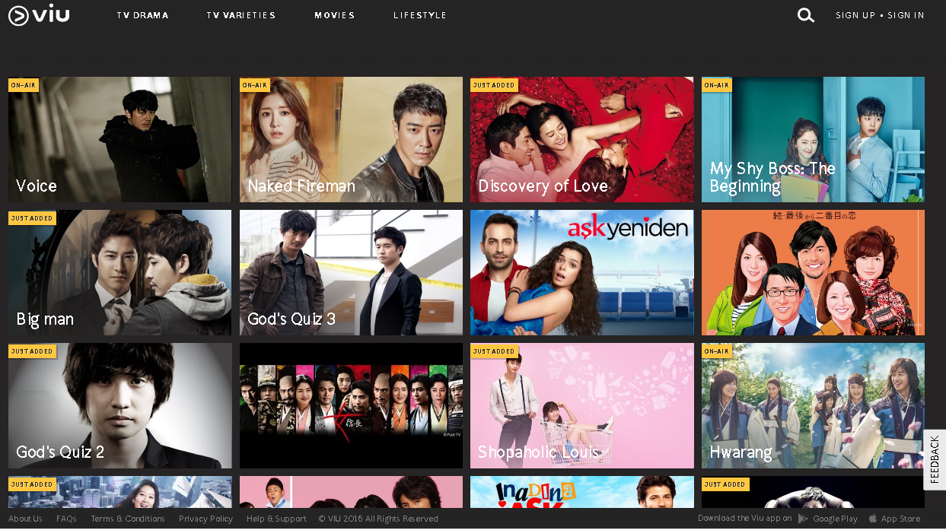Open the TV Drama menu

(x=143, y=15)
